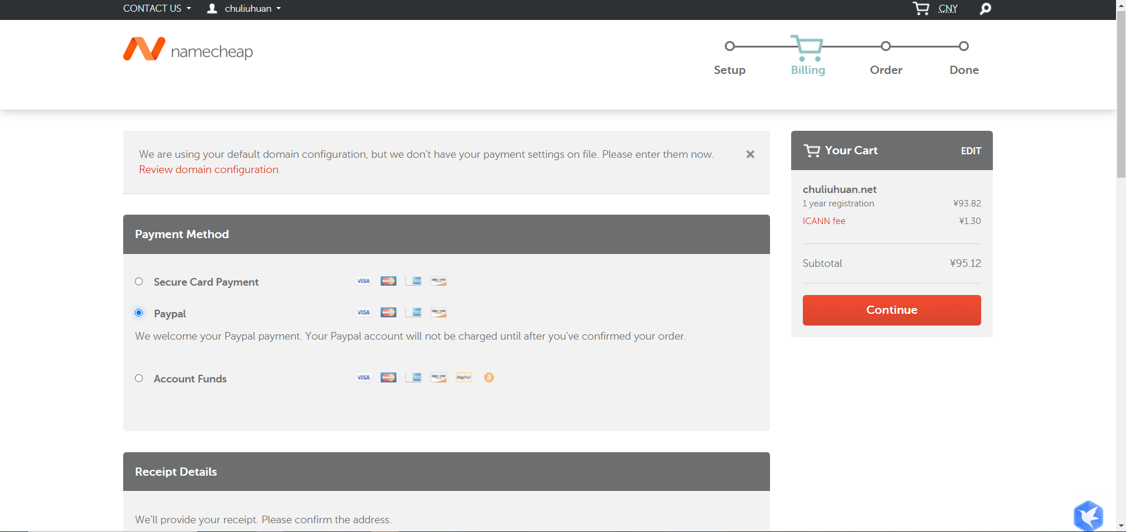Click the Payment Method header
The width and height of the screenshot is (1126, 532).
(446, 234)
